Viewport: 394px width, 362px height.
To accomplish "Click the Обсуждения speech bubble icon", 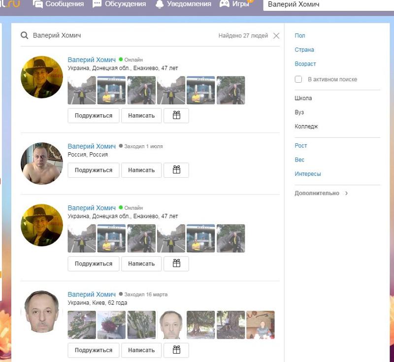I will click(97, 4).
